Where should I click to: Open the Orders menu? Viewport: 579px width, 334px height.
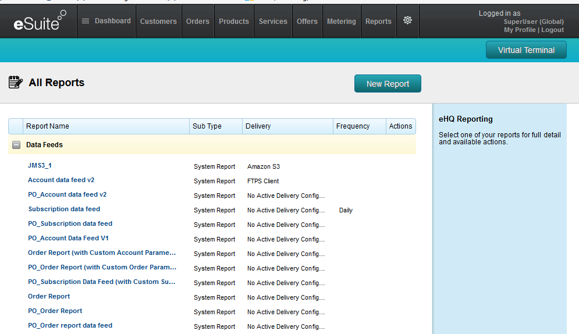198,22
